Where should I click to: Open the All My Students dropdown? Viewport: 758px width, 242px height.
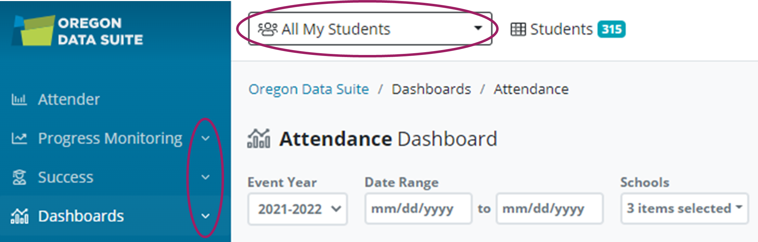pos(370,29)
